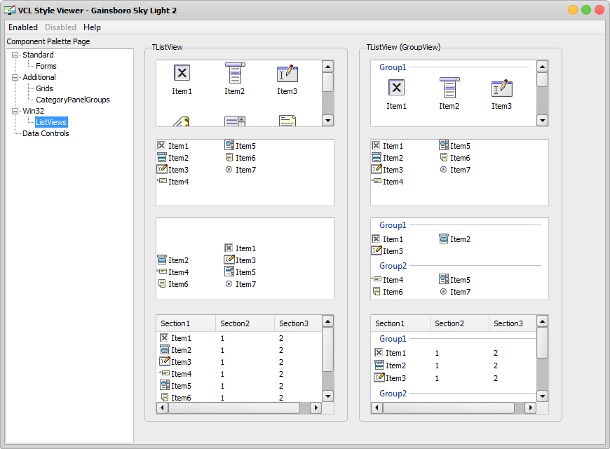Select CategoryPanelGroups tree item

(73, 100)
